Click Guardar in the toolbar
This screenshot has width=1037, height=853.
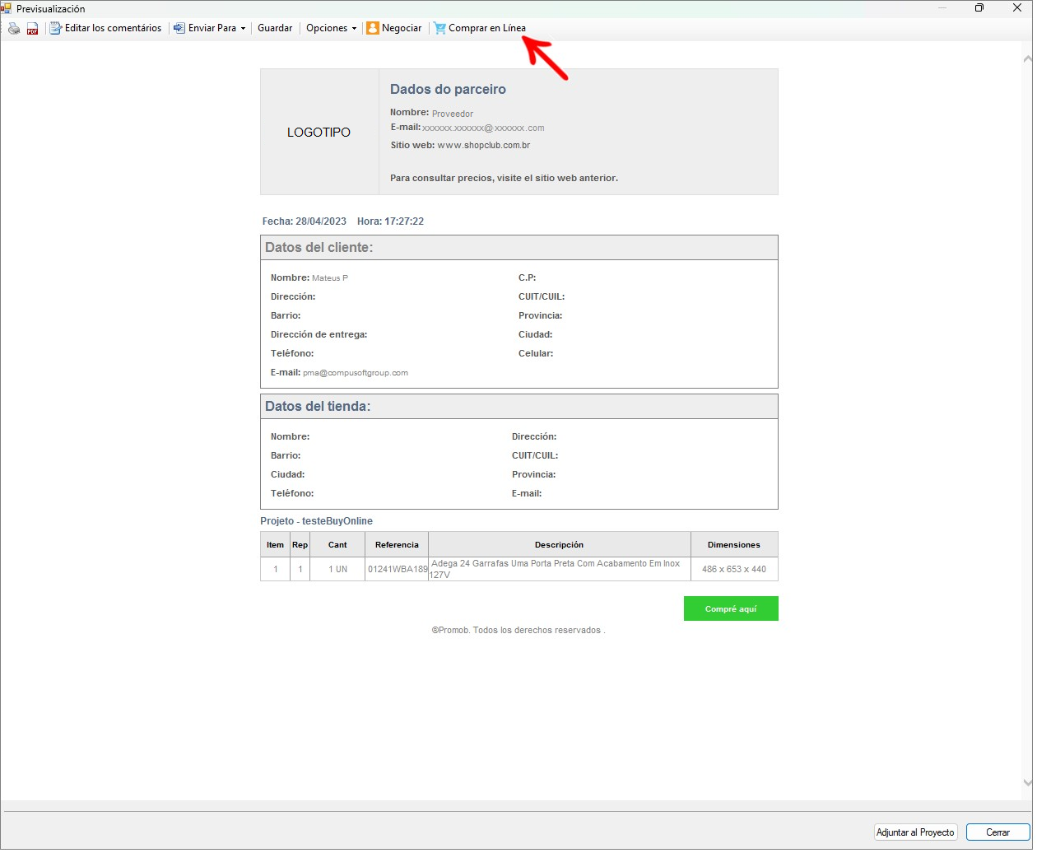pos(275,28)
